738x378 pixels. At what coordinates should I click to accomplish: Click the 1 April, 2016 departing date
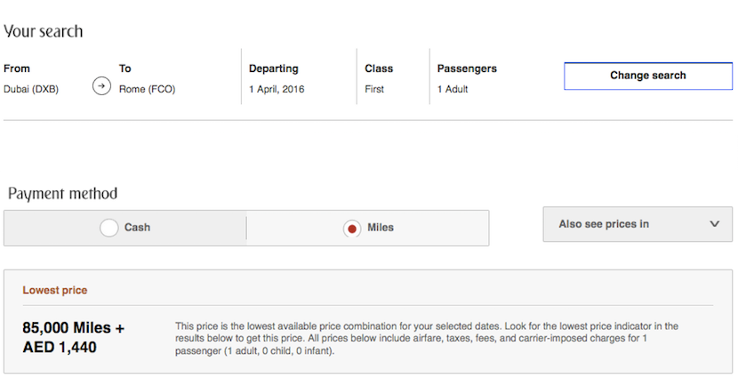277,89
